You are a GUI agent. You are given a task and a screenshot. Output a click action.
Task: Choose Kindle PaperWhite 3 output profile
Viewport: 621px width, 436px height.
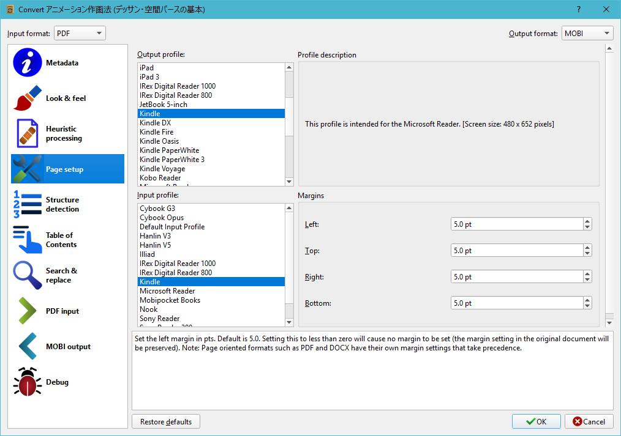point(211,160)
